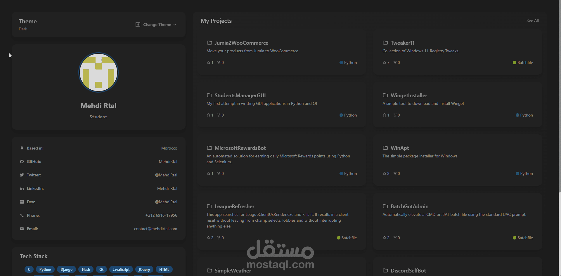Viewport: 561px width, 276px height.
Task: Click the Mehdi Rtal profile avatar
Action: click(x=98, y=72)
